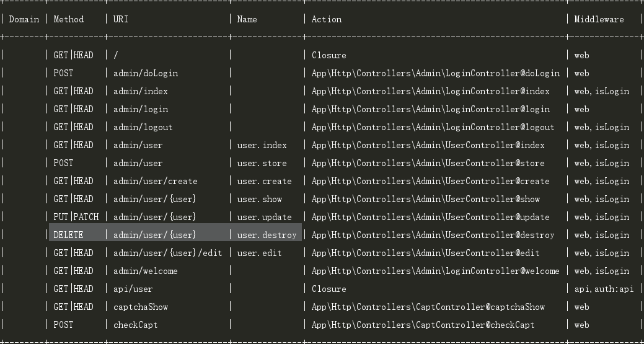Click the api/user URI text
Screen dimensions: 644x344
[x=133, y=289]
